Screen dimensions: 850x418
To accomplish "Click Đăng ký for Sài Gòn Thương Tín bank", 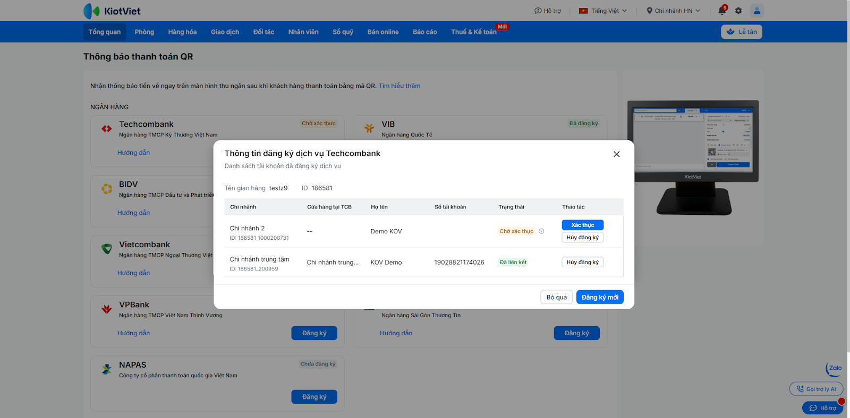I will pyautogui.click(x=577, y=333).
